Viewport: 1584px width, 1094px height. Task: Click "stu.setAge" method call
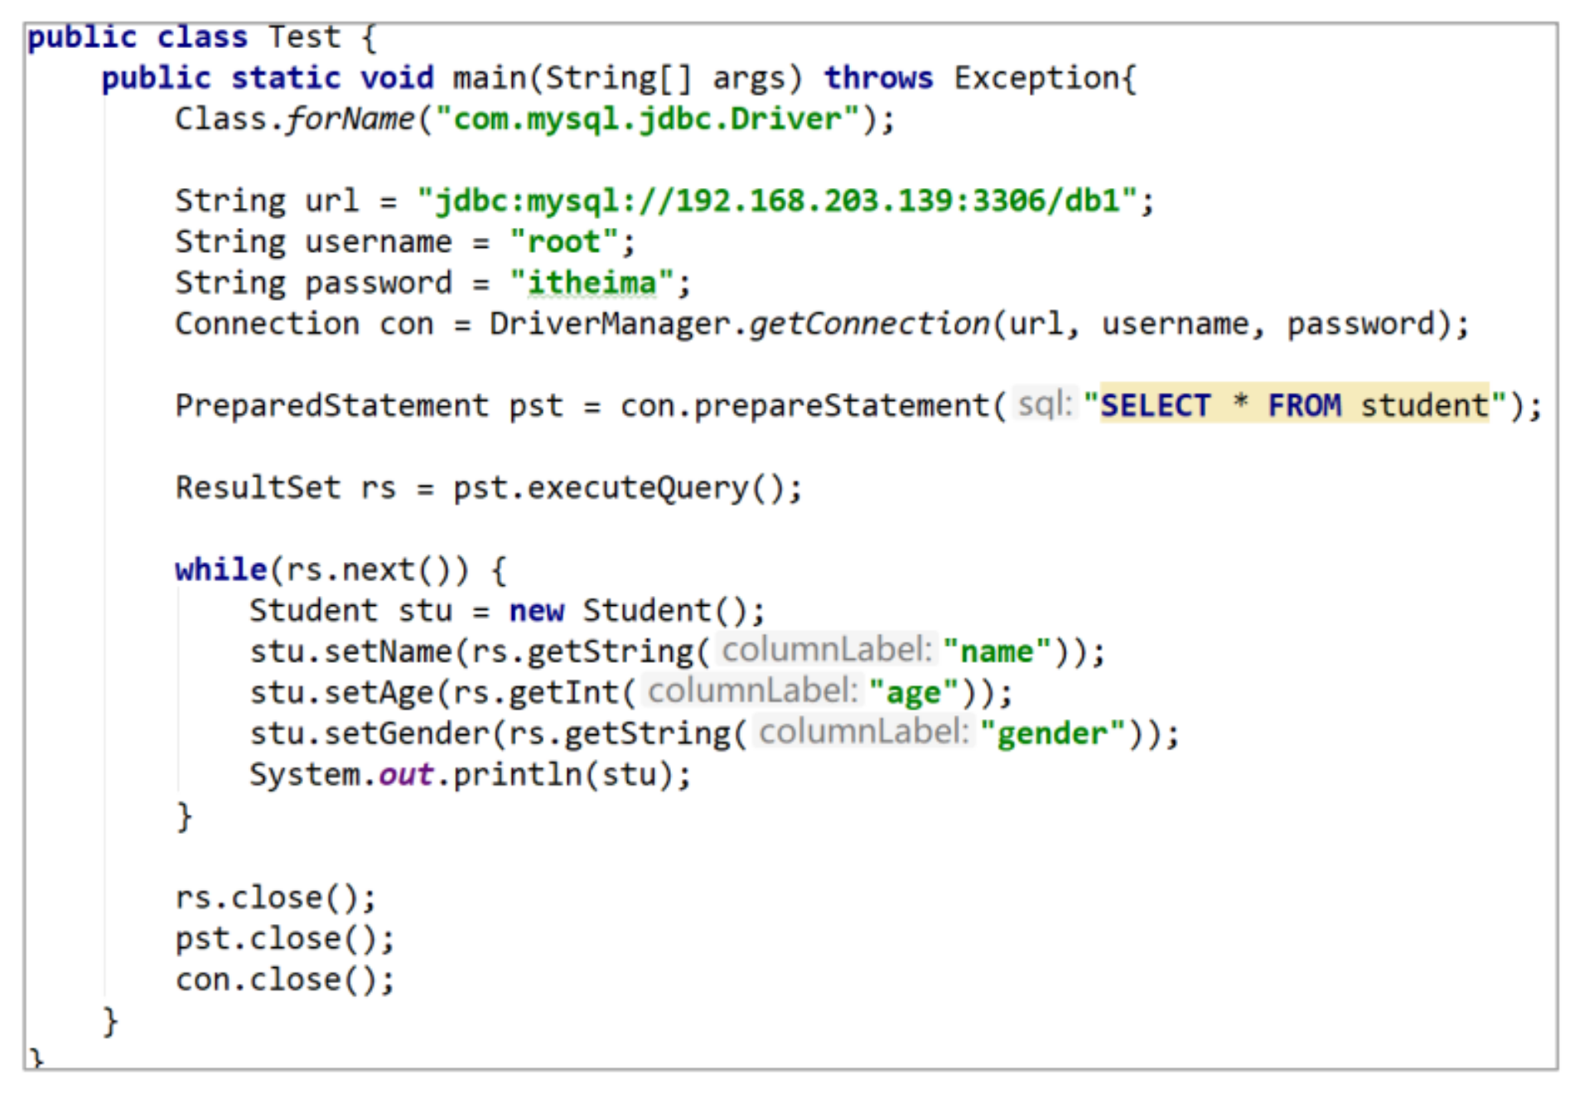(x=341, y=693)
